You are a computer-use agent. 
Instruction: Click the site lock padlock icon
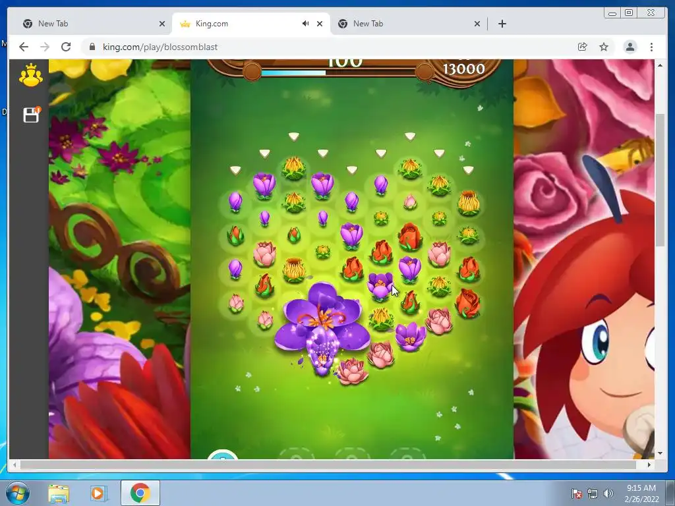[x=92, y=47]
